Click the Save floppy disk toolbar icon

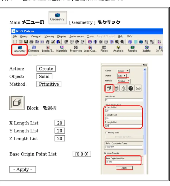(26, 42)
